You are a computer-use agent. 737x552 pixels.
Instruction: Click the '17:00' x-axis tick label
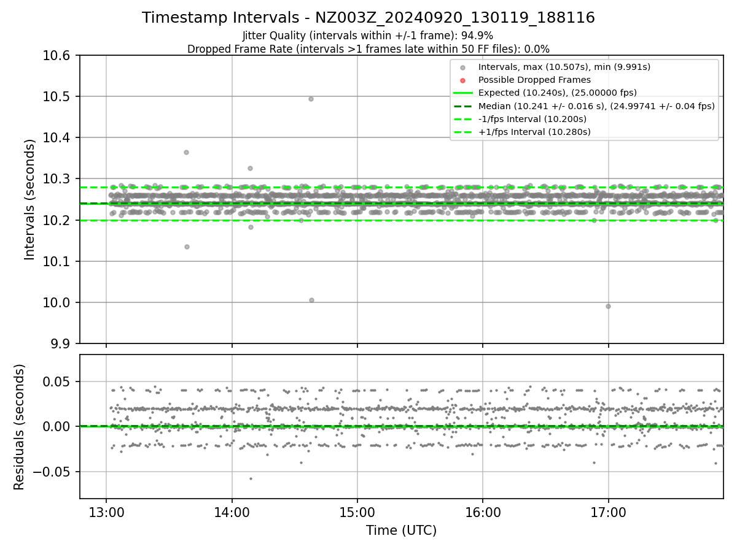tap(608, 512)
